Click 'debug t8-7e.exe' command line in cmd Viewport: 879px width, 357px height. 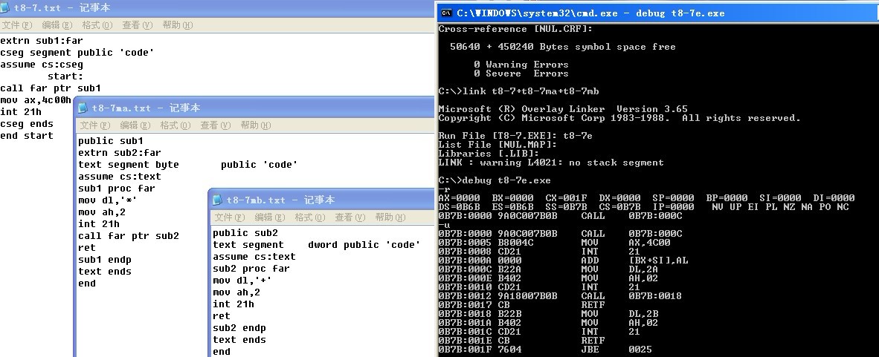point(495,180)
